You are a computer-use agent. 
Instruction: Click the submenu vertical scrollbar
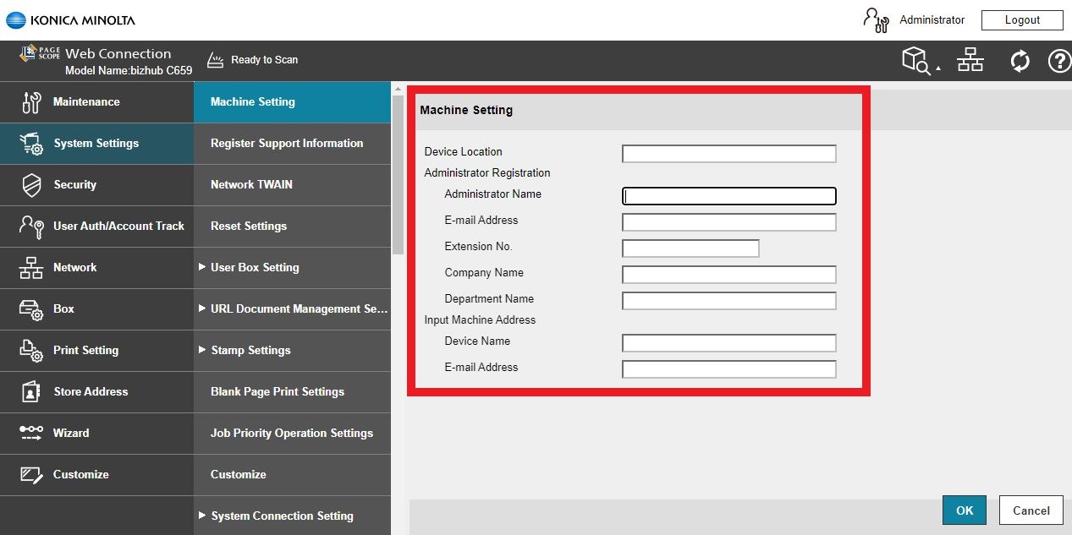pyautogui.click(x=398, y=169)
